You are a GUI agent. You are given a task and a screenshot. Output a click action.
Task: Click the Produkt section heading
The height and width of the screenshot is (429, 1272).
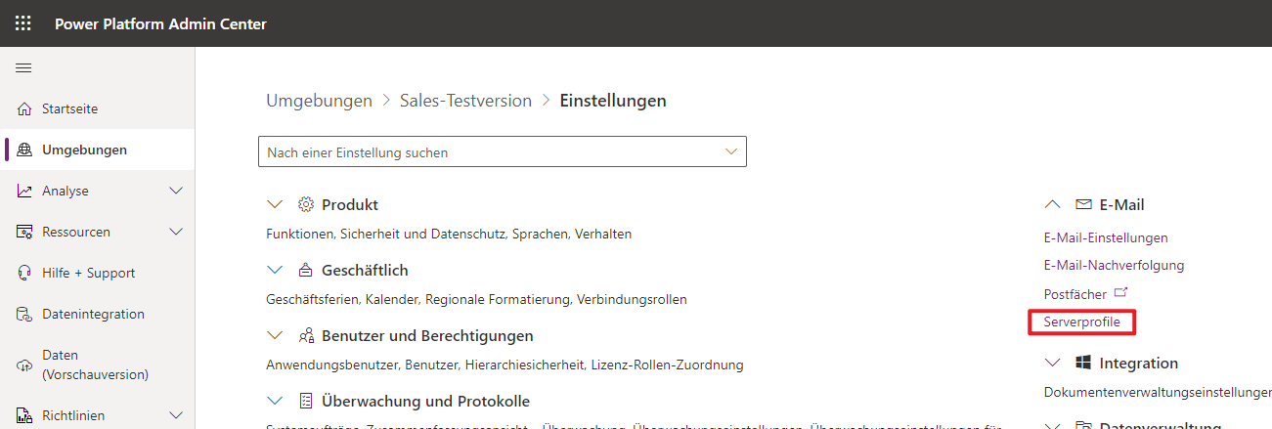(x=350, y=204)
